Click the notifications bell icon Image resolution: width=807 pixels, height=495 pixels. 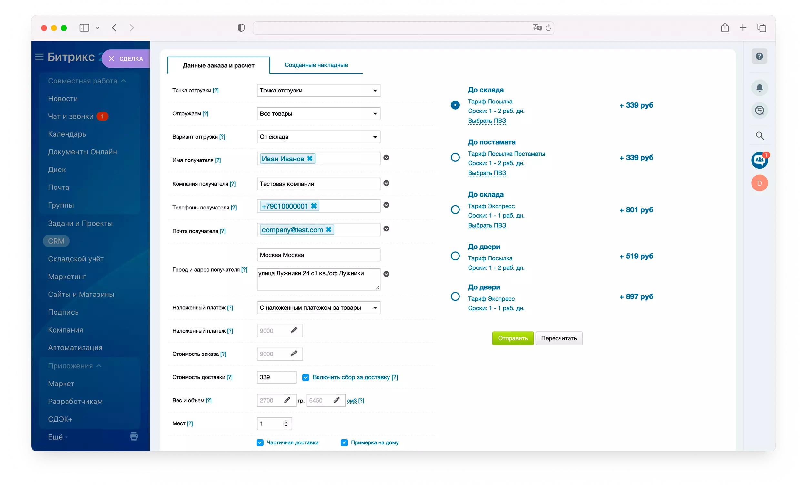761,88
